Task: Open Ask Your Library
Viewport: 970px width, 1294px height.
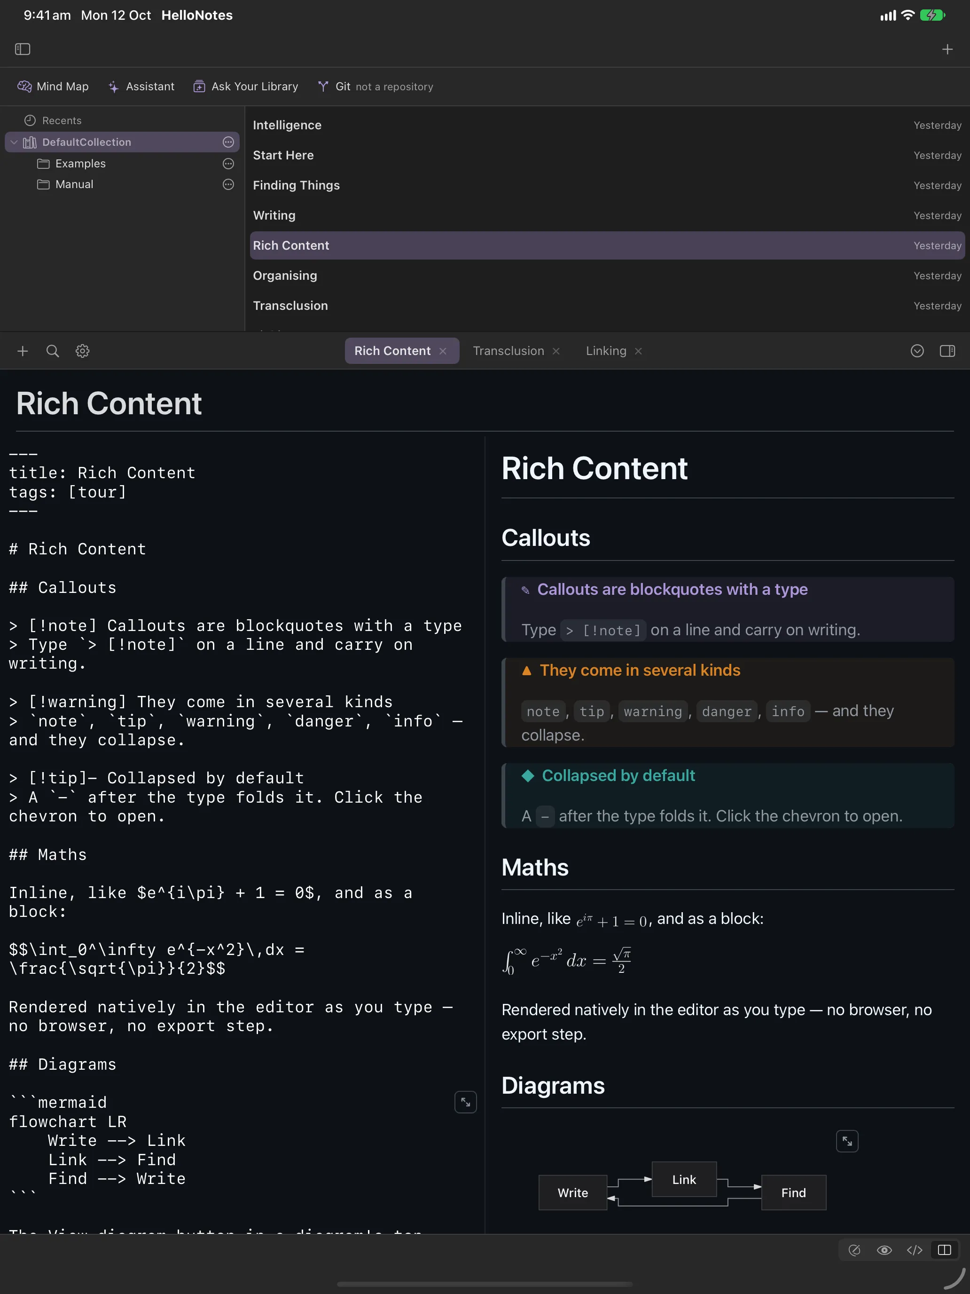Action: click(246, 87)
